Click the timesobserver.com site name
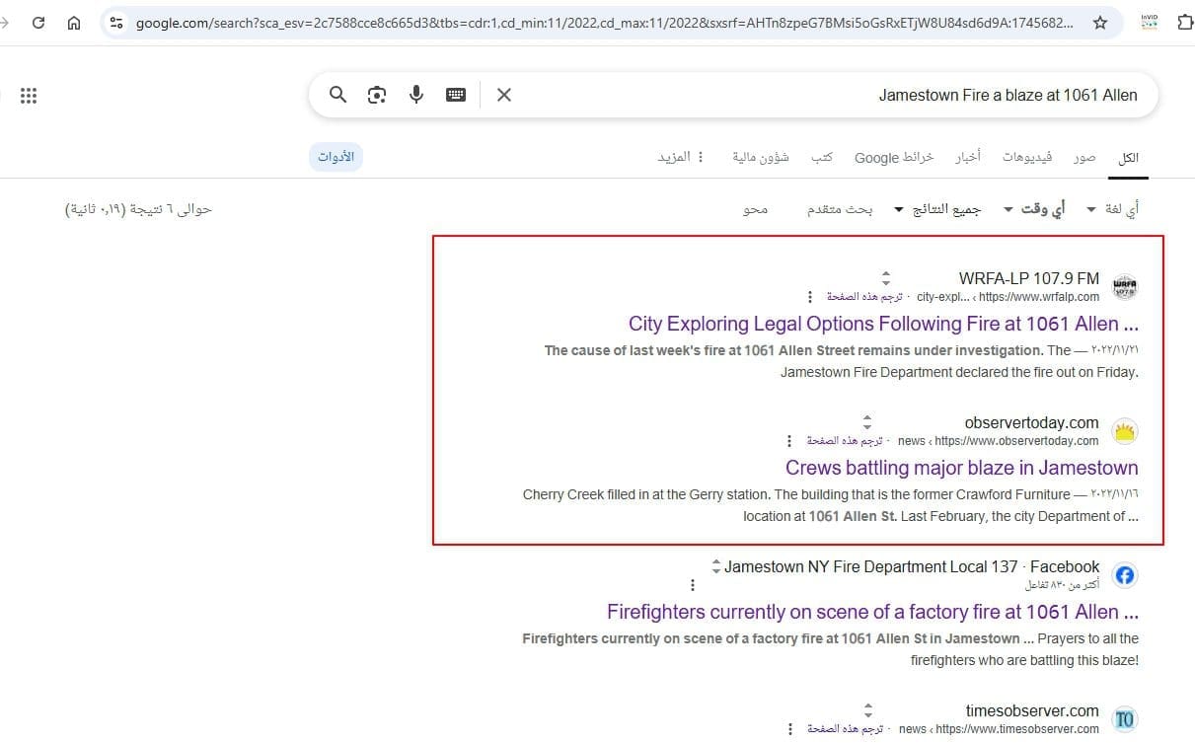Image resolution: width=1195 pixels, height=743 pixels. [x=1032, y=710]
